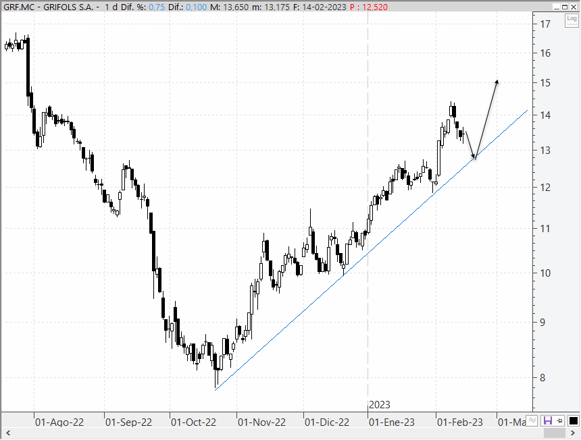Click the 2023 year marker label
Screen dimensions: 581x440
(380, 405)
